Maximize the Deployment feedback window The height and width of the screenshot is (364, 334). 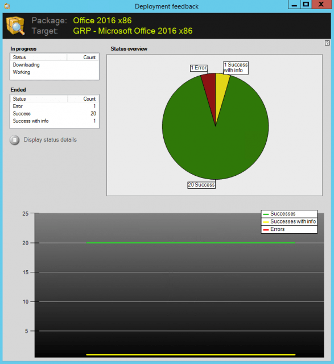coord(306,5)
